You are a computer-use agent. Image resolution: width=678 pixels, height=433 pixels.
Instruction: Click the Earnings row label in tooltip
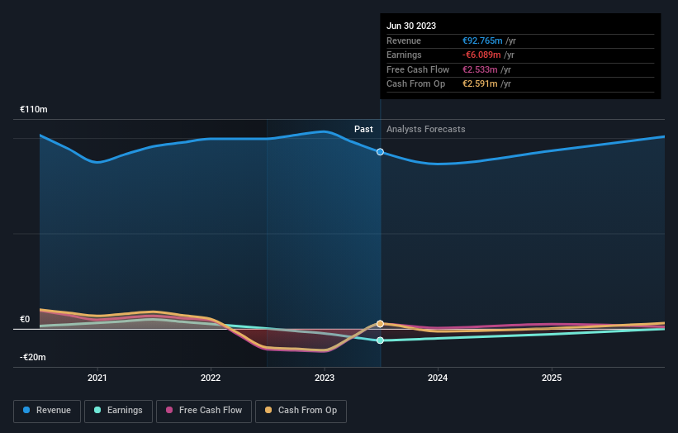point(404,55)
